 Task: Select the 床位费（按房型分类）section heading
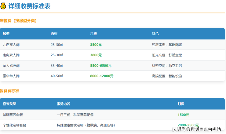[x=18, y=21]
